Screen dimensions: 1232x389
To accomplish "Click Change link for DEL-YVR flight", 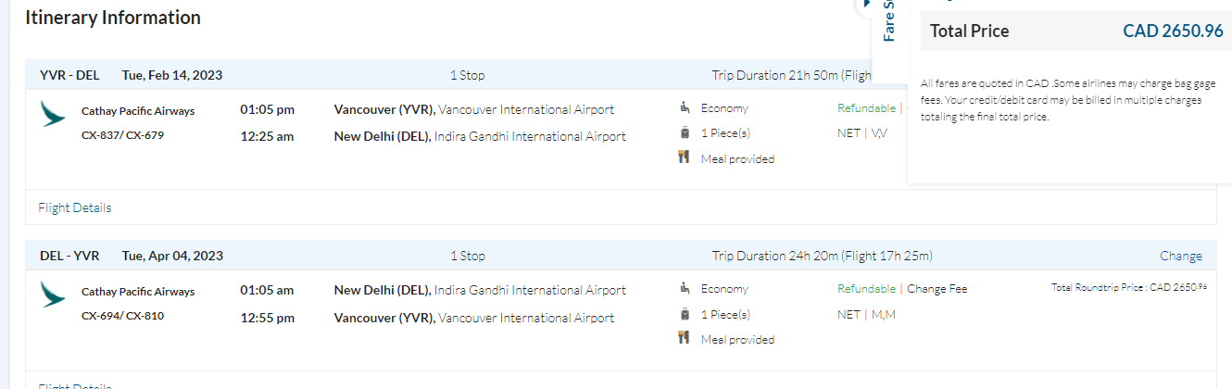I will pyautogui.click(x=1180, y=256).
